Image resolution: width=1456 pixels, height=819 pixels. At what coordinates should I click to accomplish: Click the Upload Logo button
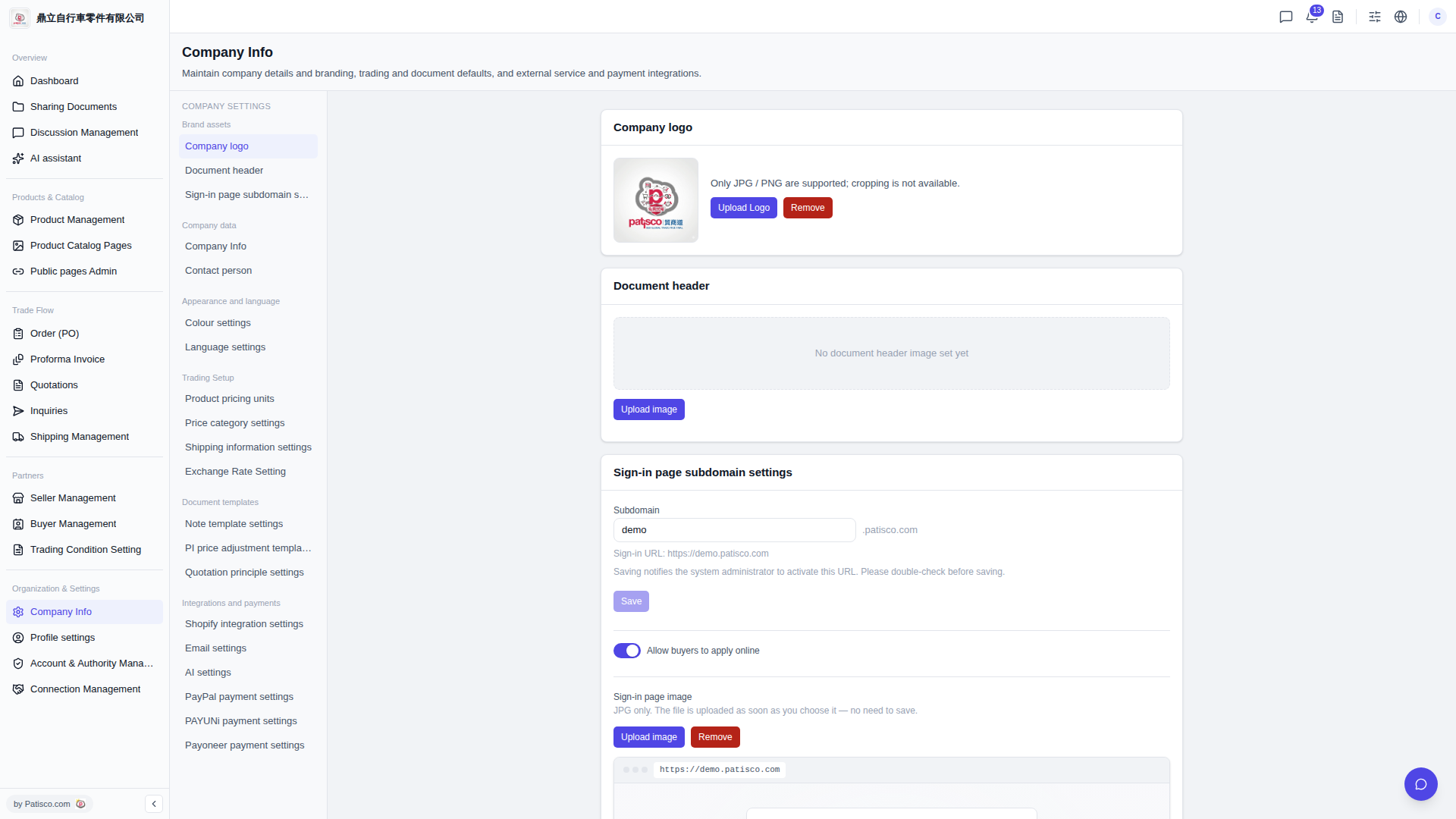pos(744,208)
